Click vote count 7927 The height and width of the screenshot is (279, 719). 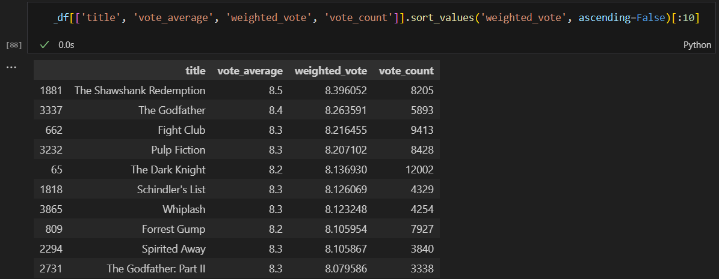422,229
